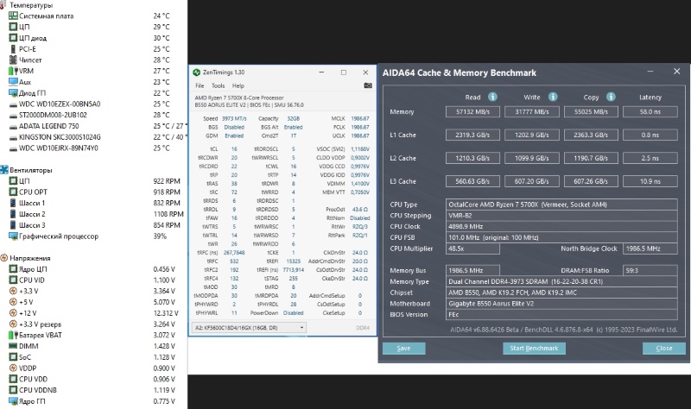Click the Speed 3973 MT/s value in ZenTimings
Screen dimensions: 691x409
(234, 118)
